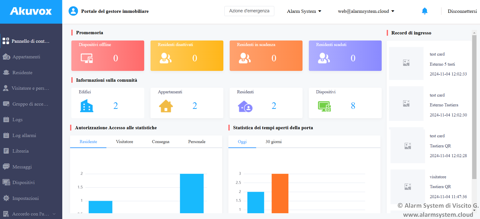Click the Messaggi chat bubble icon
The image size is (480, 219).
click(x=6, y=167)
